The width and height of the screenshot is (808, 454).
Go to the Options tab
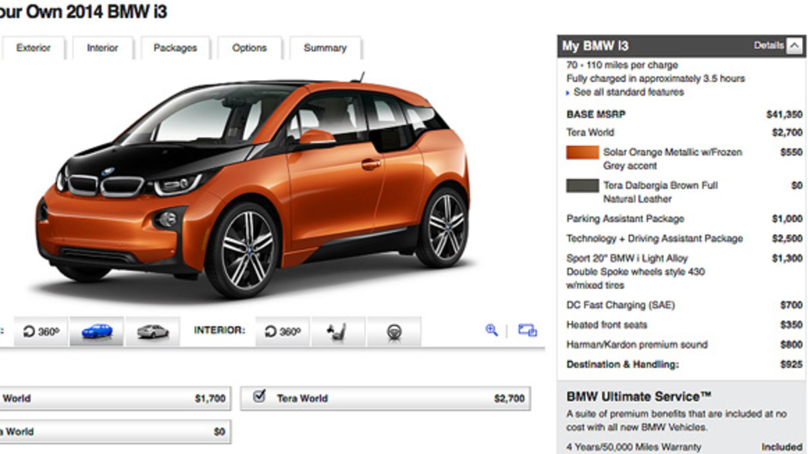click(250, 48)
